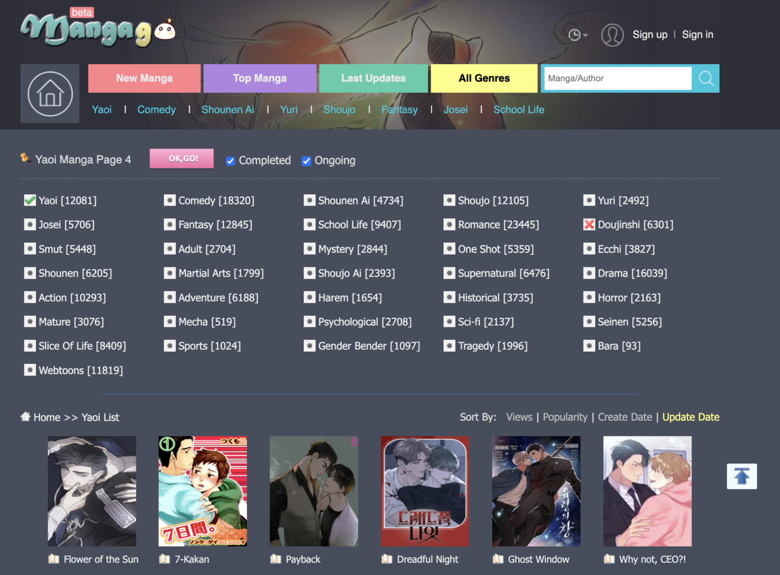Switch to the Top Manga tab
Viewport: 780px width, 575px height.
pos(259,78)
